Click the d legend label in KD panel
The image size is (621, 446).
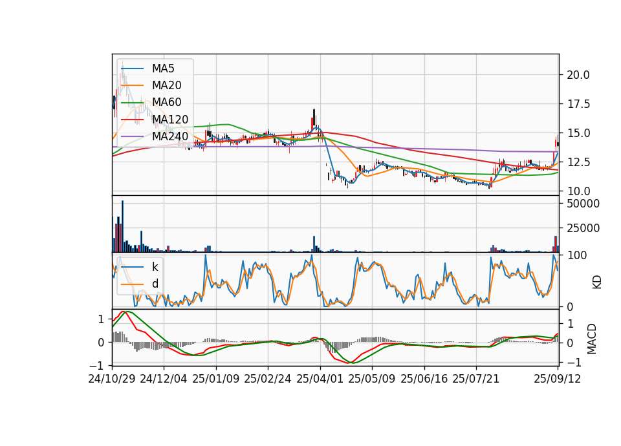click(155, 284)
